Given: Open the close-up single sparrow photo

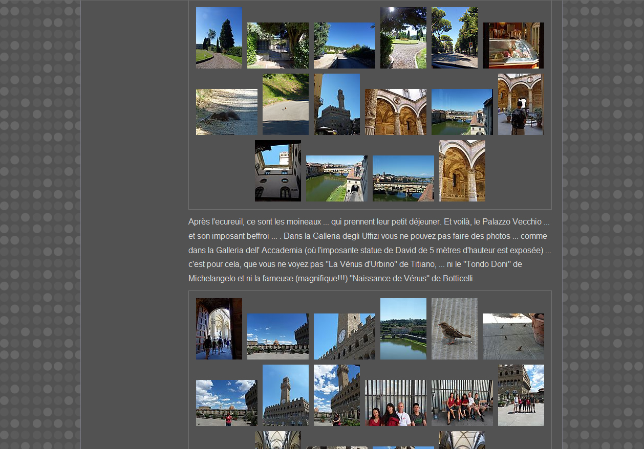Looking at the screenshot, I should coord(454,329).
